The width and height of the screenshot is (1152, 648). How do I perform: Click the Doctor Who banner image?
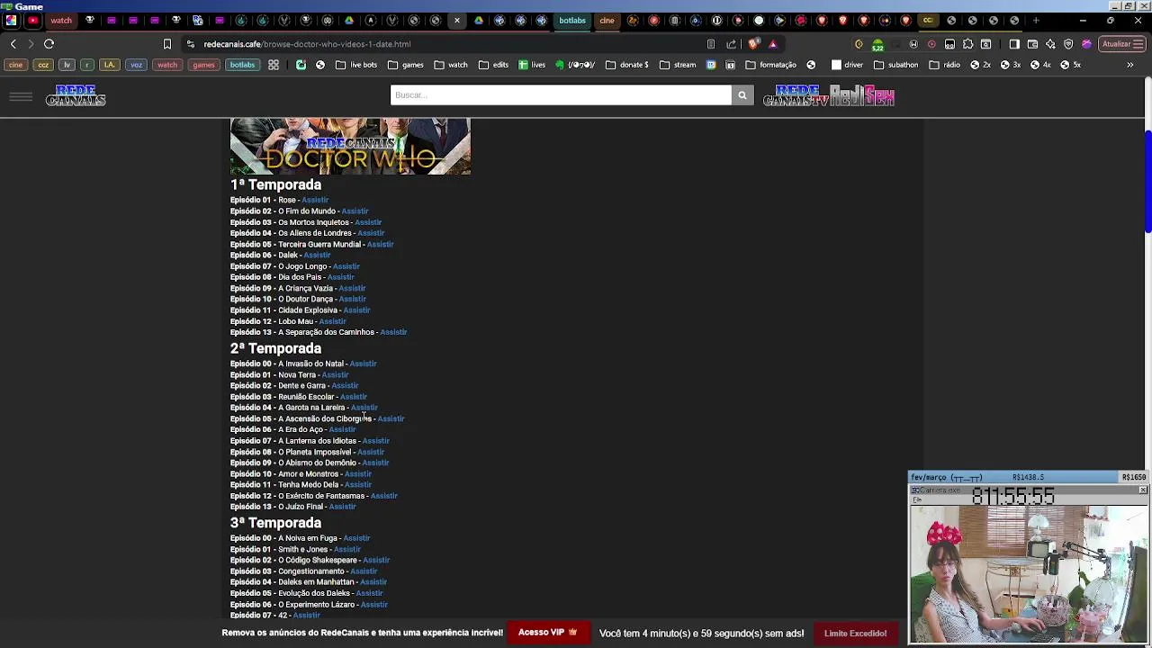coord(350,146)
